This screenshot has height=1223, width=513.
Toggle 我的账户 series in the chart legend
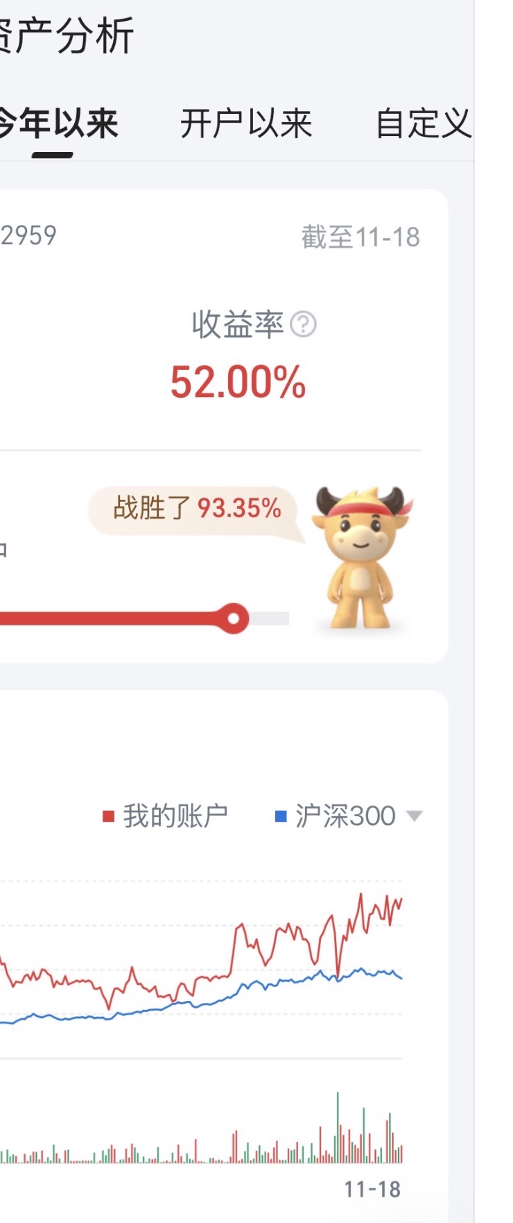166,816
